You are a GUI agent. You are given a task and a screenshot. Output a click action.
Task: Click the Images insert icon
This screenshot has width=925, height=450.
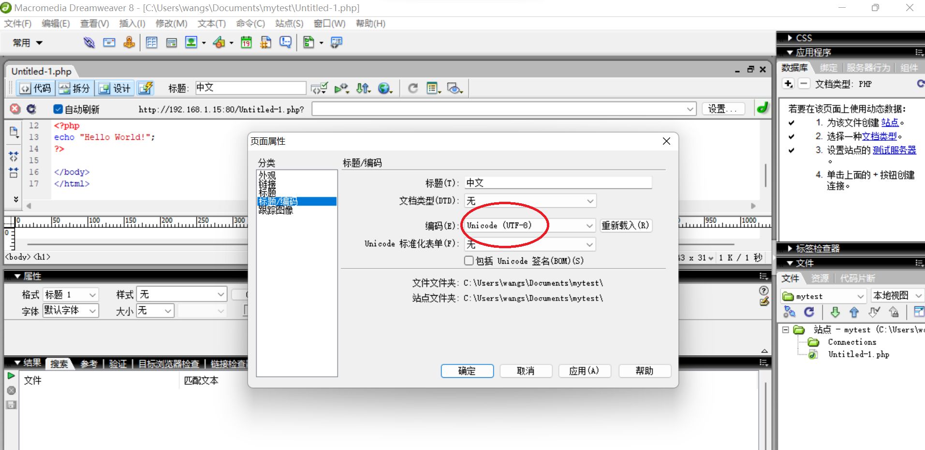pyautogui.click(x=191, y=43)
